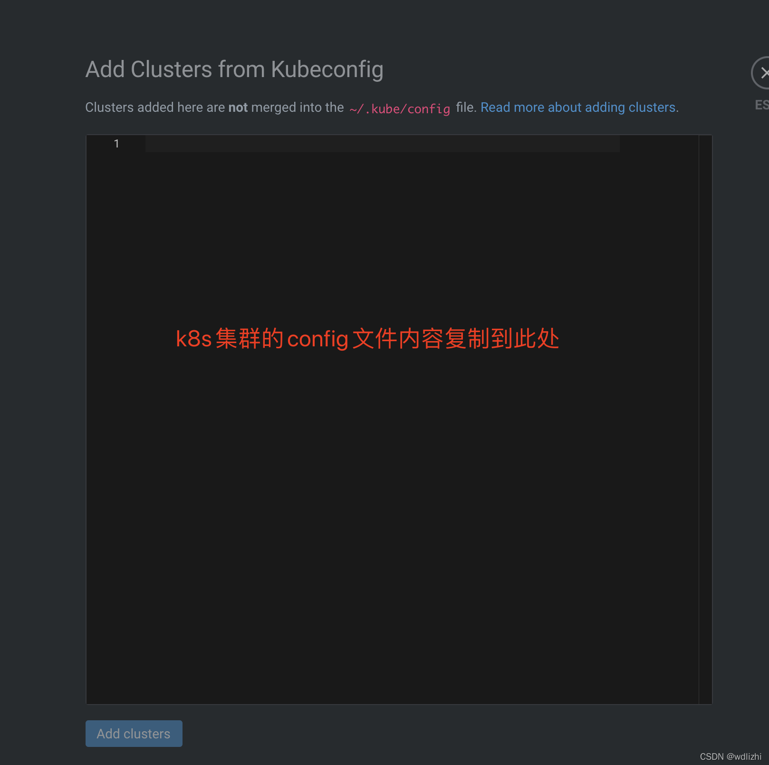The height and width of the screenshot is (765, 769).
Task: Click the editor's vertical scrollbar track
Action: tap(705, 419)
